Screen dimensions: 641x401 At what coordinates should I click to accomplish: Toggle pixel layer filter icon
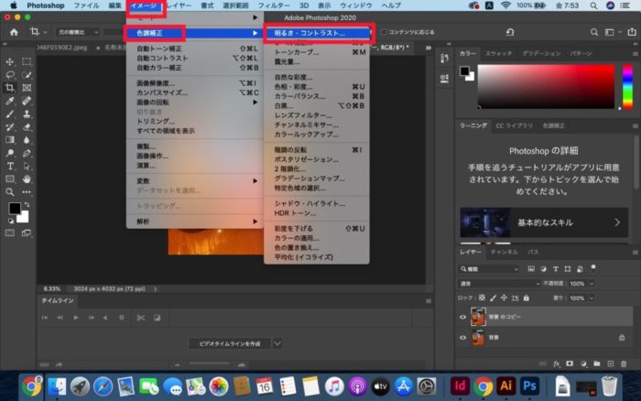pyautogui.click(x=531, y=269)
